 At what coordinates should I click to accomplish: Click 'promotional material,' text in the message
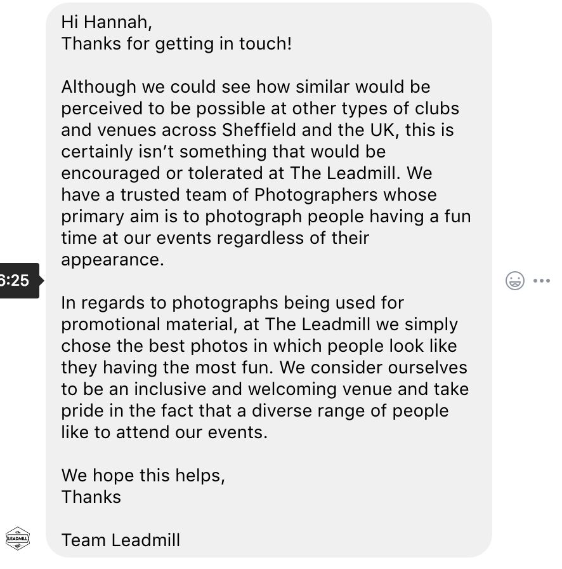pos(150,325)
